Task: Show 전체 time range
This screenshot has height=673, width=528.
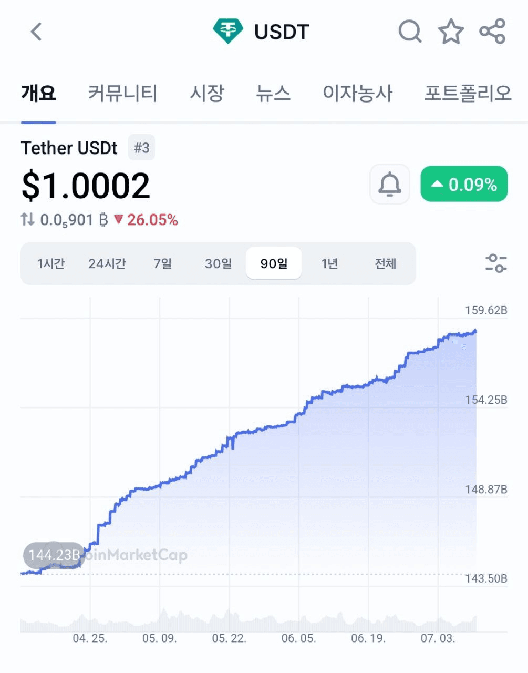Action: [x=386, y=263]
